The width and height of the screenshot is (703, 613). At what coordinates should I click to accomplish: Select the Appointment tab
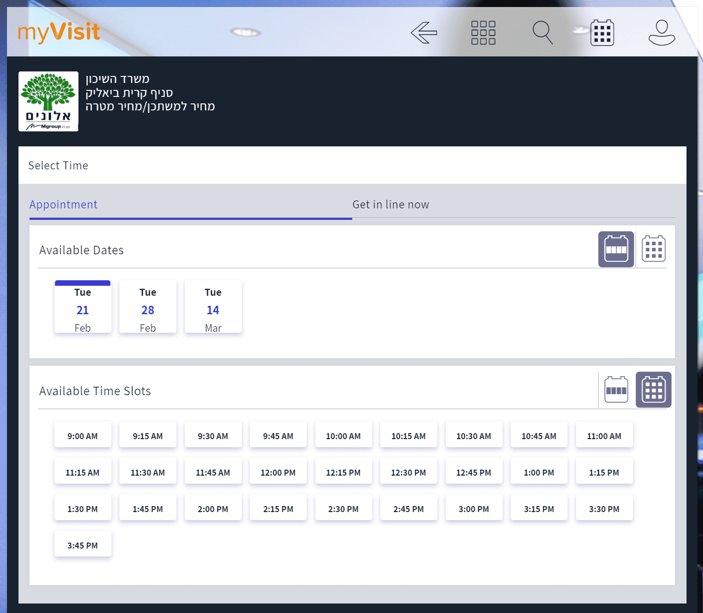click(63, 205)
